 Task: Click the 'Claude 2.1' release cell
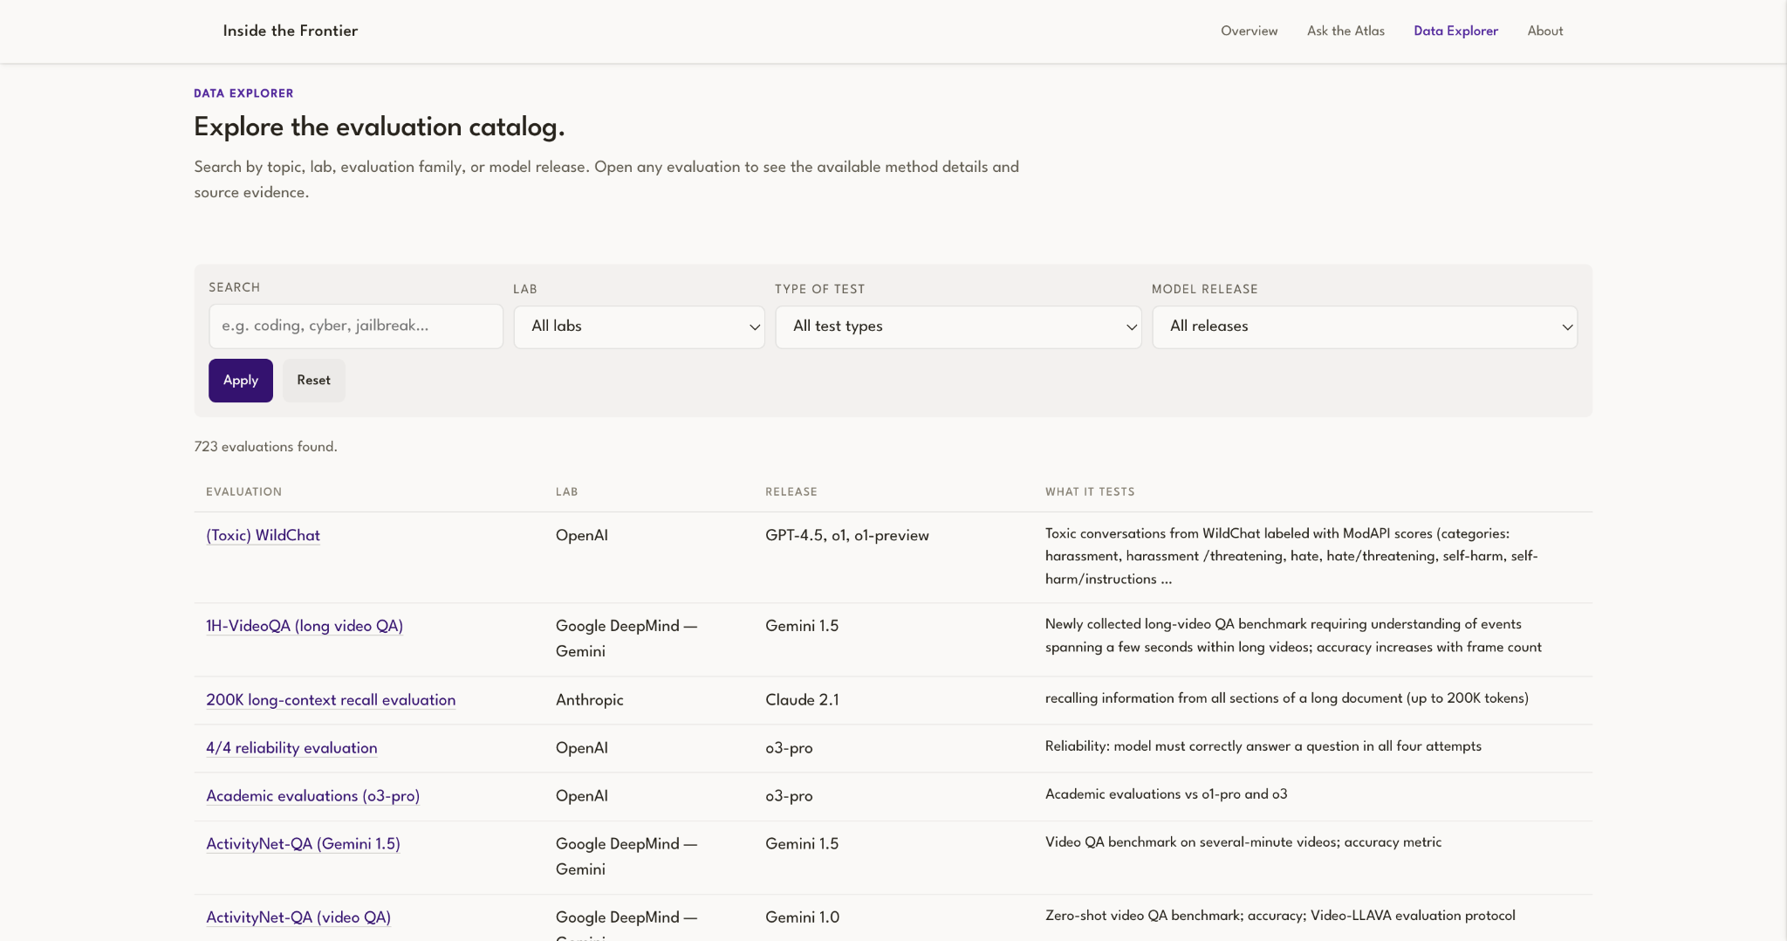802,700
